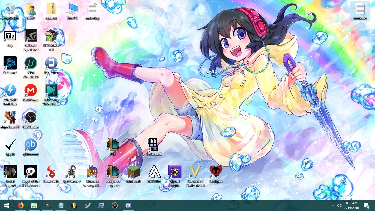Launch VSDC Free Video Editor
The image size is (375, 211).
coord(51,95)
